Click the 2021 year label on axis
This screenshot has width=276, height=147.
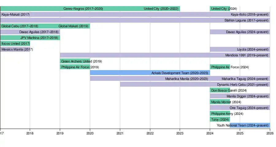pyautogui.click(x=120, y=133)
